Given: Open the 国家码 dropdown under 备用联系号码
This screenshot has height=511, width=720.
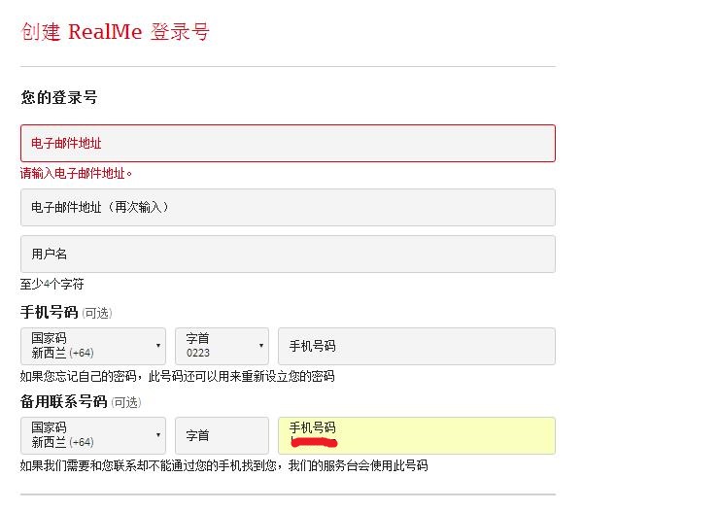Looking at the screenshot, I should tap(92, 435).
